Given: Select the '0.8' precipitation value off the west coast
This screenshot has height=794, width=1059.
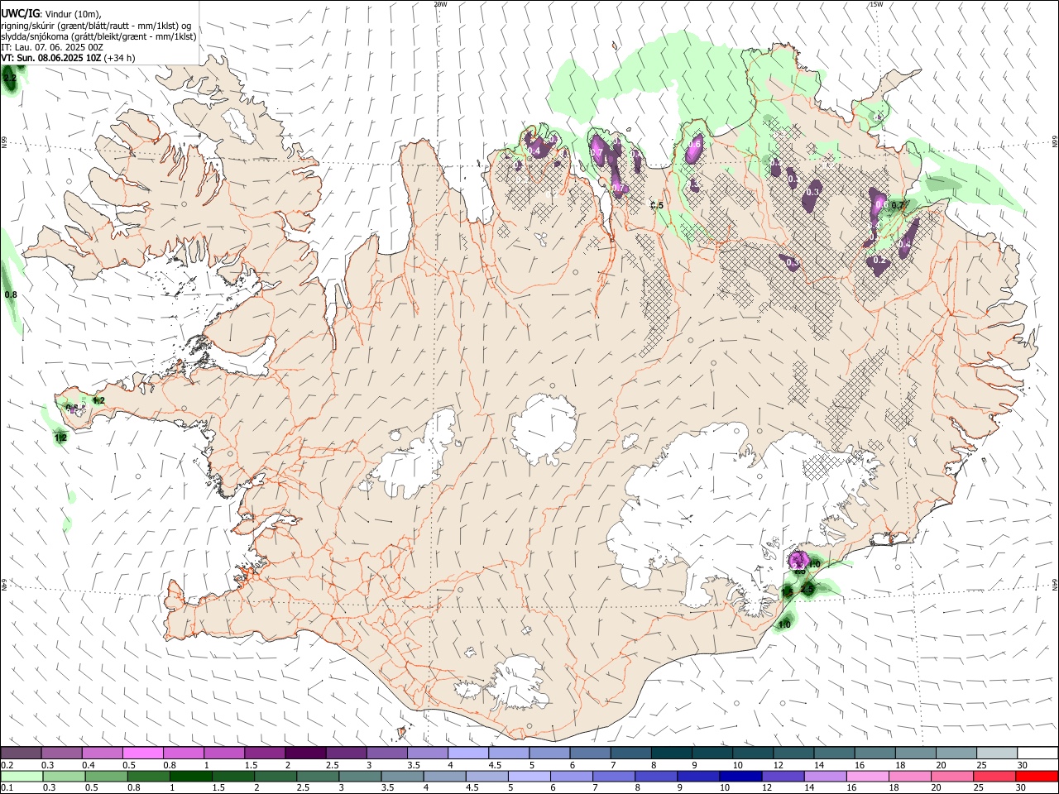Looking at the screenshot, I should [x=11, y=294].
